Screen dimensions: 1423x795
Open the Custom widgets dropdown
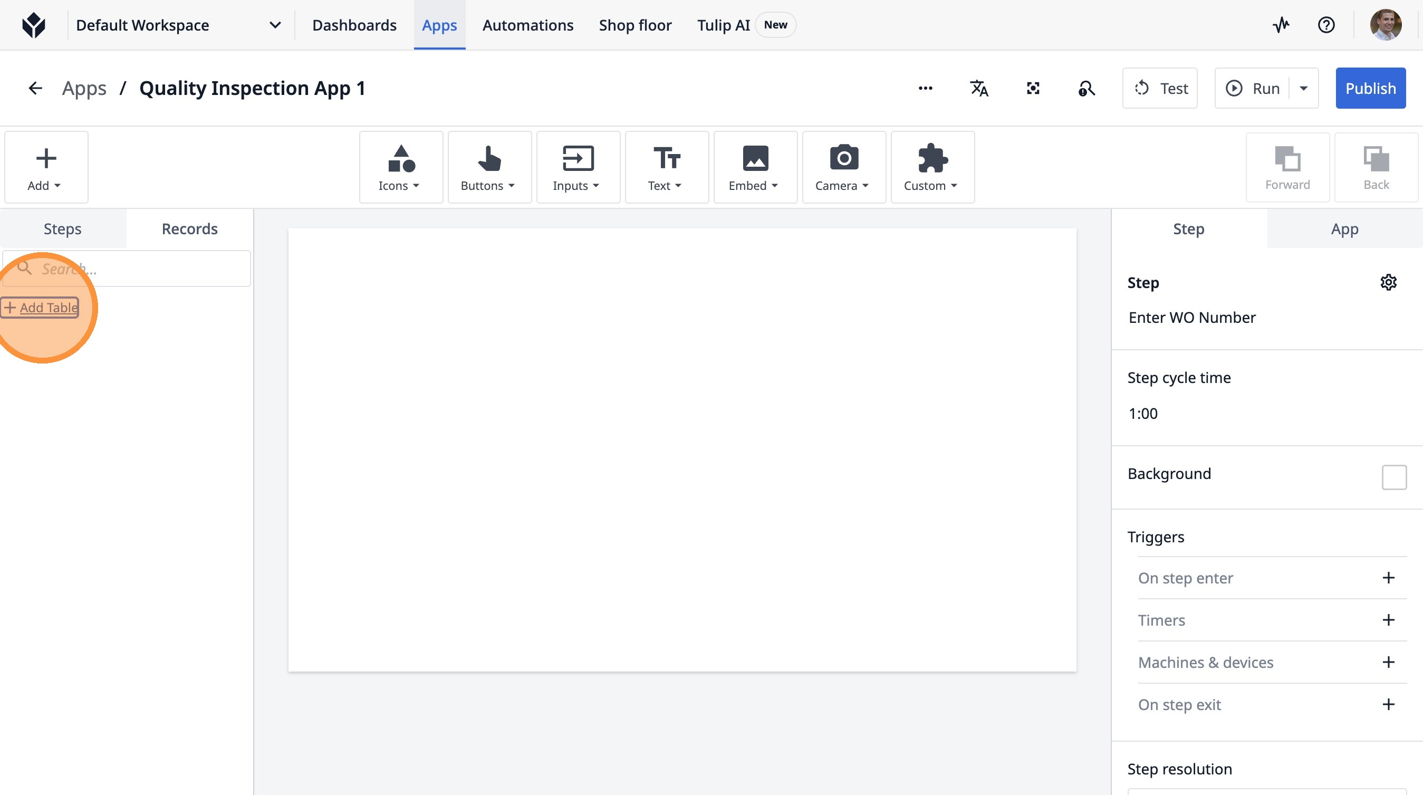(932, 167)
